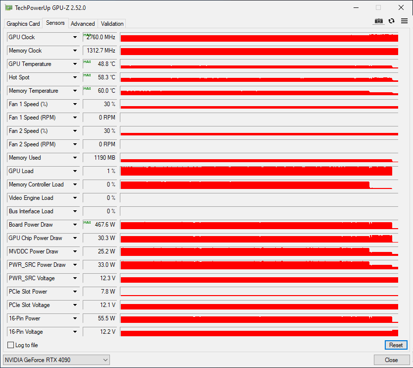The image size is (413, 368).
Task: Expand the Memory Controller Load dropdown
Action: (x=75, y=184)
